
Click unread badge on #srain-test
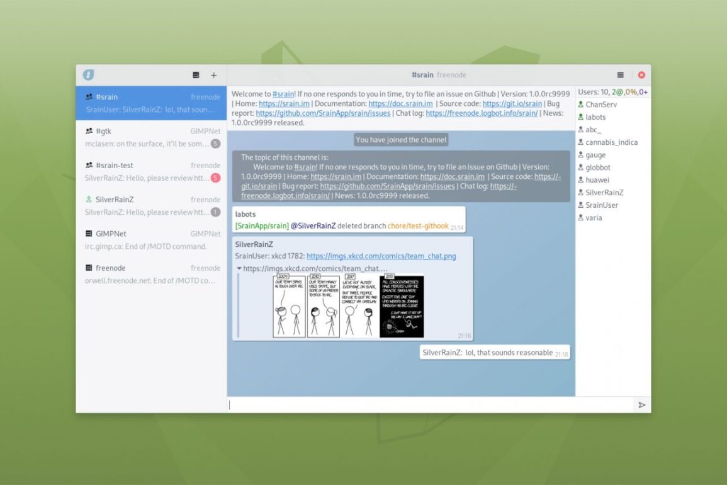215,178
